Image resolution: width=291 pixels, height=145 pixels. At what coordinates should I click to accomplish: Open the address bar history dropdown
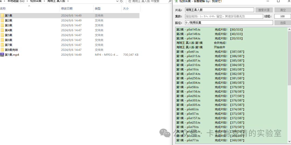tap(117, 1)
